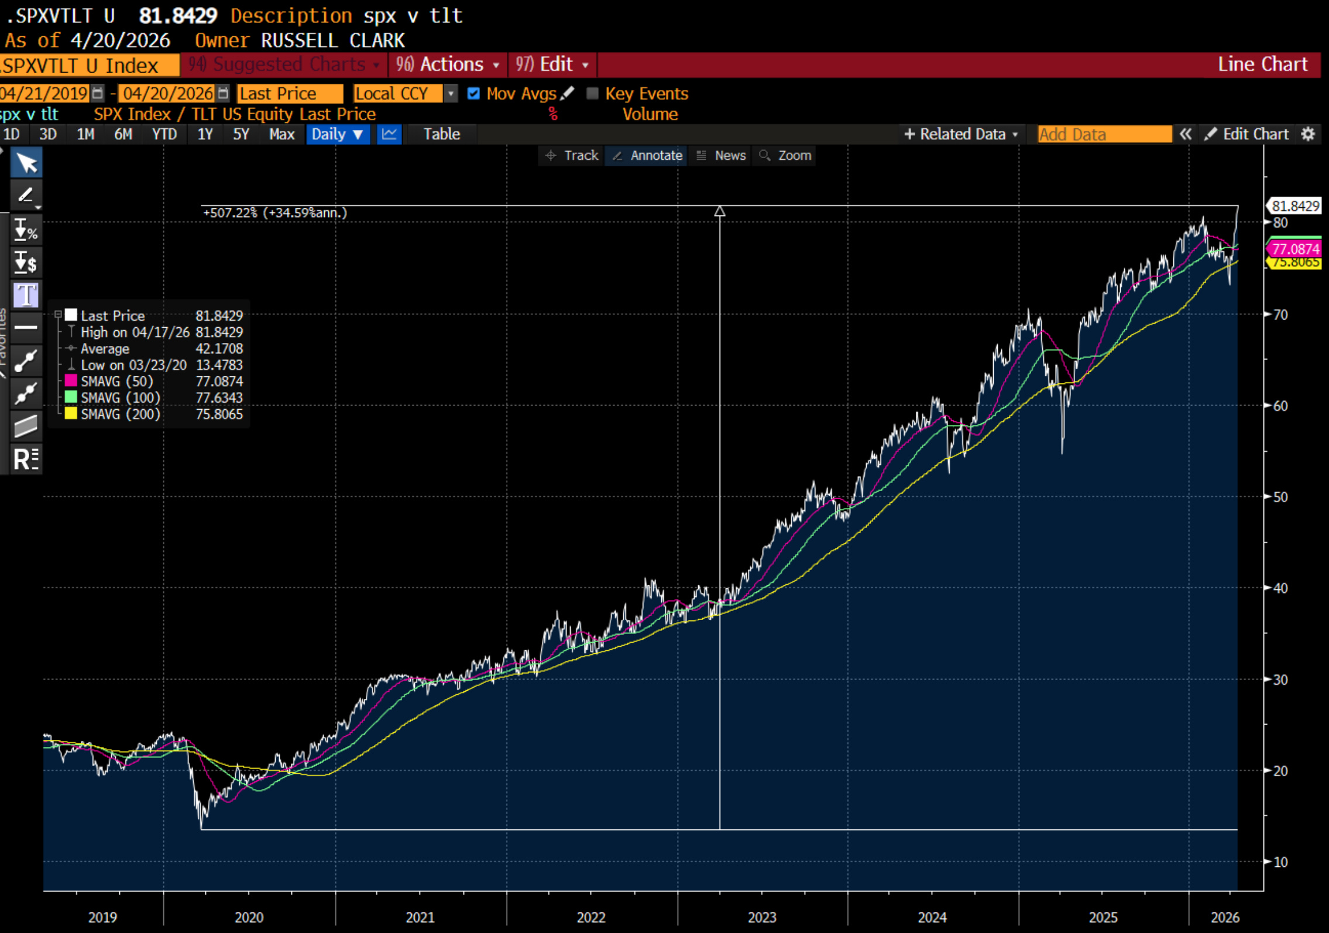
Task: Select the dollar change measurement tool
Action: [26, 262]
